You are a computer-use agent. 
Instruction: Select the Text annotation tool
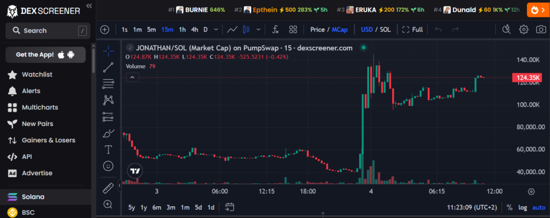[x=108, y=149]
